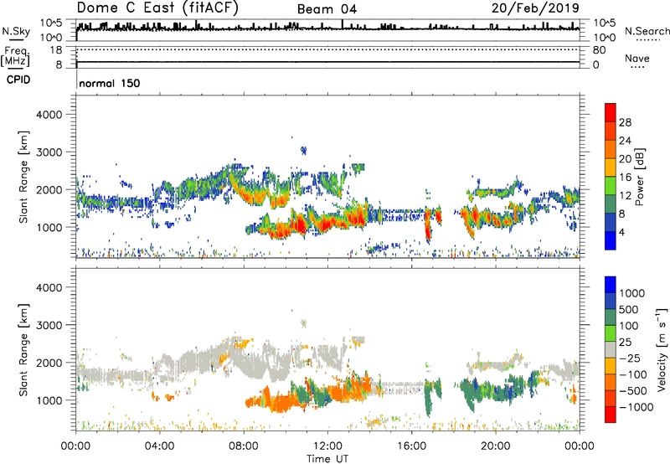
Task: Click the 'Power [dB]' colorbar title
Action: 639,177
